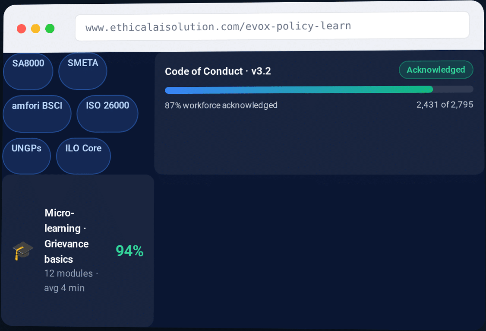Click the red close window dot
Screen dimensions: 486x331
[x=22, y=29]
